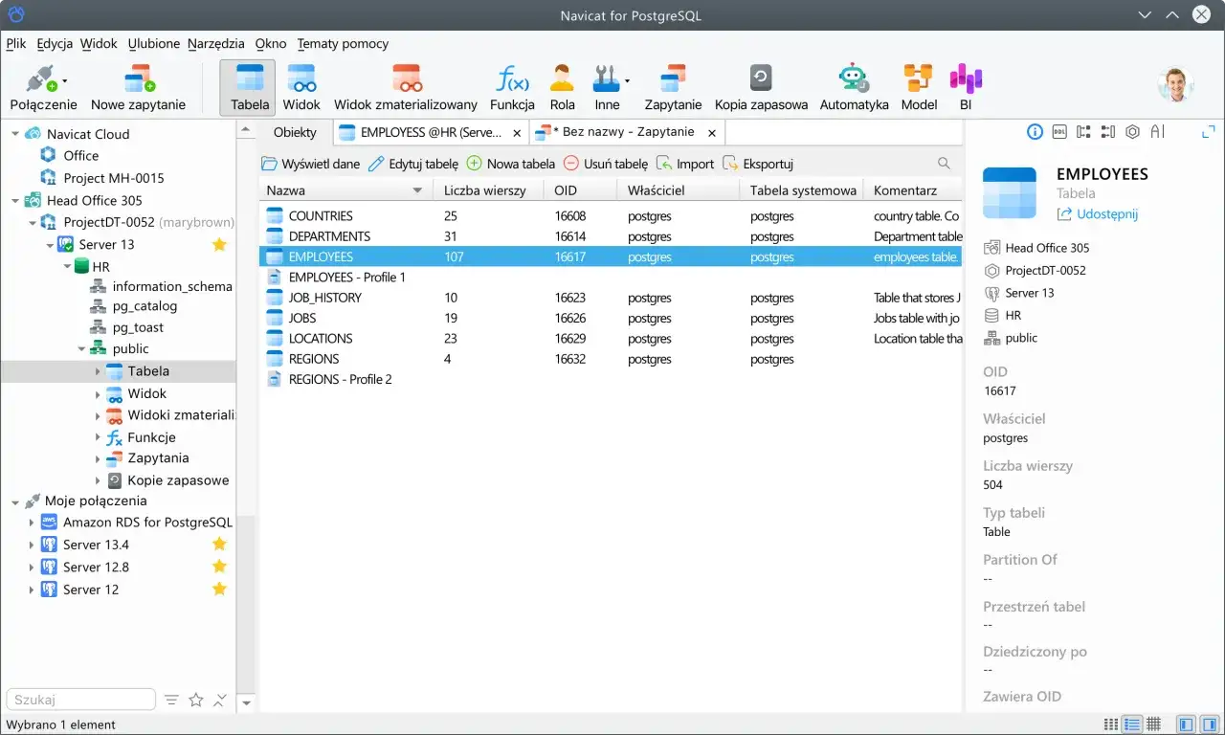Open the Widok views toolbar icon
Image resolution: width=1225 pixels, height=735 pixels.
coord(301,79)
